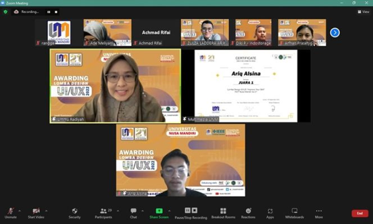Click Ummu Radiyah's highlighted video tile
The width and height of the screenshot is (373, 224).
(115, 86)
